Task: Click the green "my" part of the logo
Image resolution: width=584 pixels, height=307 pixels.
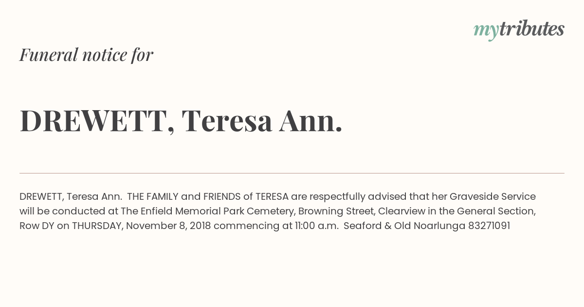Action: [x=486, y=31]
